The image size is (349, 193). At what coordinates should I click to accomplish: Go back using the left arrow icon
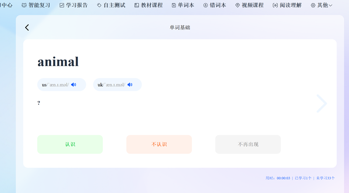pyautogui.click(x=27, y=27)
